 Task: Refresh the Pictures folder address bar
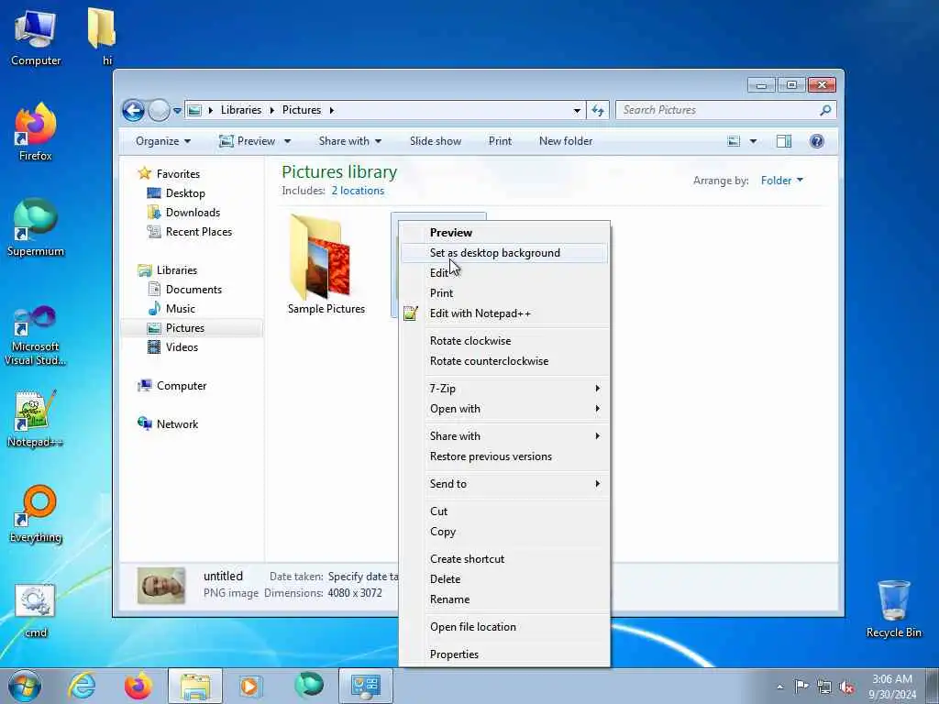(x=598, y=110)
